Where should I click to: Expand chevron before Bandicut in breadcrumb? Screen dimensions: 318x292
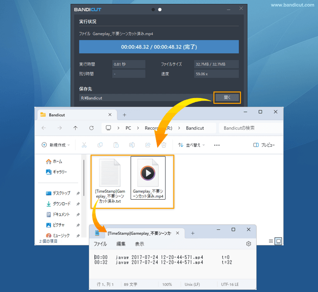(x=179, y=128)
